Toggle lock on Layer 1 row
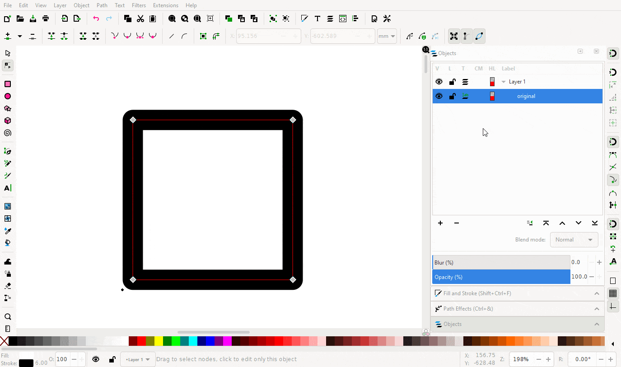The height and width of the screenshot is (367, 621). [x=452, y=82]
